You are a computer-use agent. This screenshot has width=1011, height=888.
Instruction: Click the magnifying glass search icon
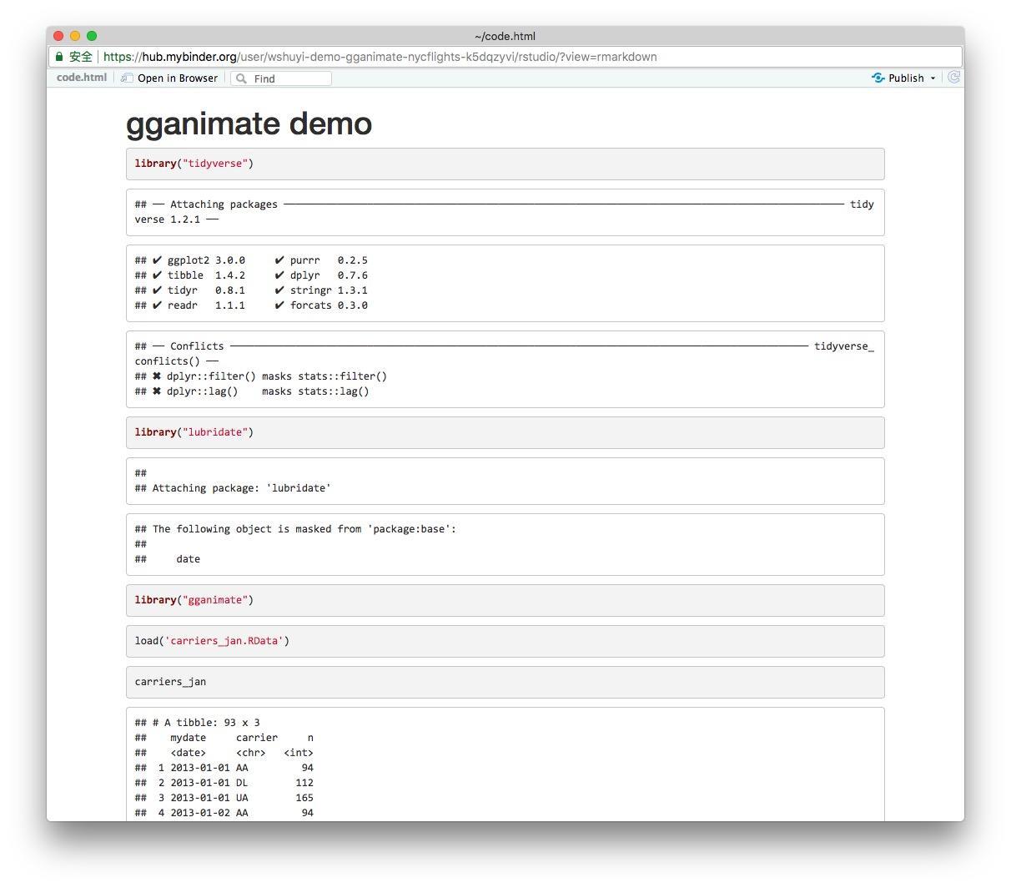click(x=241, y=78)
